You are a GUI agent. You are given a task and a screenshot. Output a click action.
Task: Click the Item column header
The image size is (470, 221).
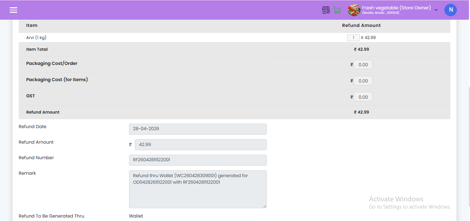pyautogui.click(x=32, y=26)
